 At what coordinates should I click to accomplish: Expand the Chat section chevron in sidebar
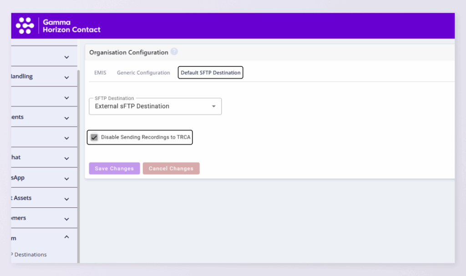66,158
